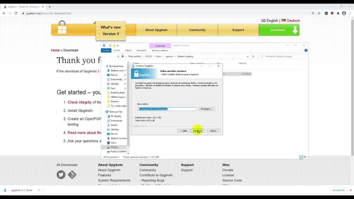Image resolution: width=354 pixels, height=199 pixels.
Task: Open the Soubor tab in File Explorer
Action: pos(106,50)
